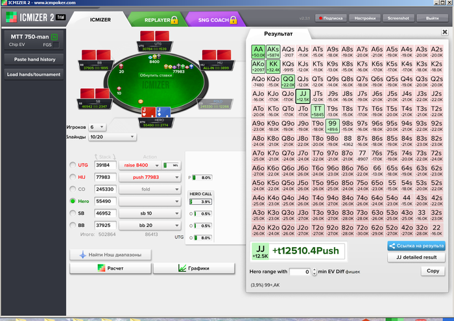Click the Расчет calculate button
454x321 pixels.
tap(110, 268)
